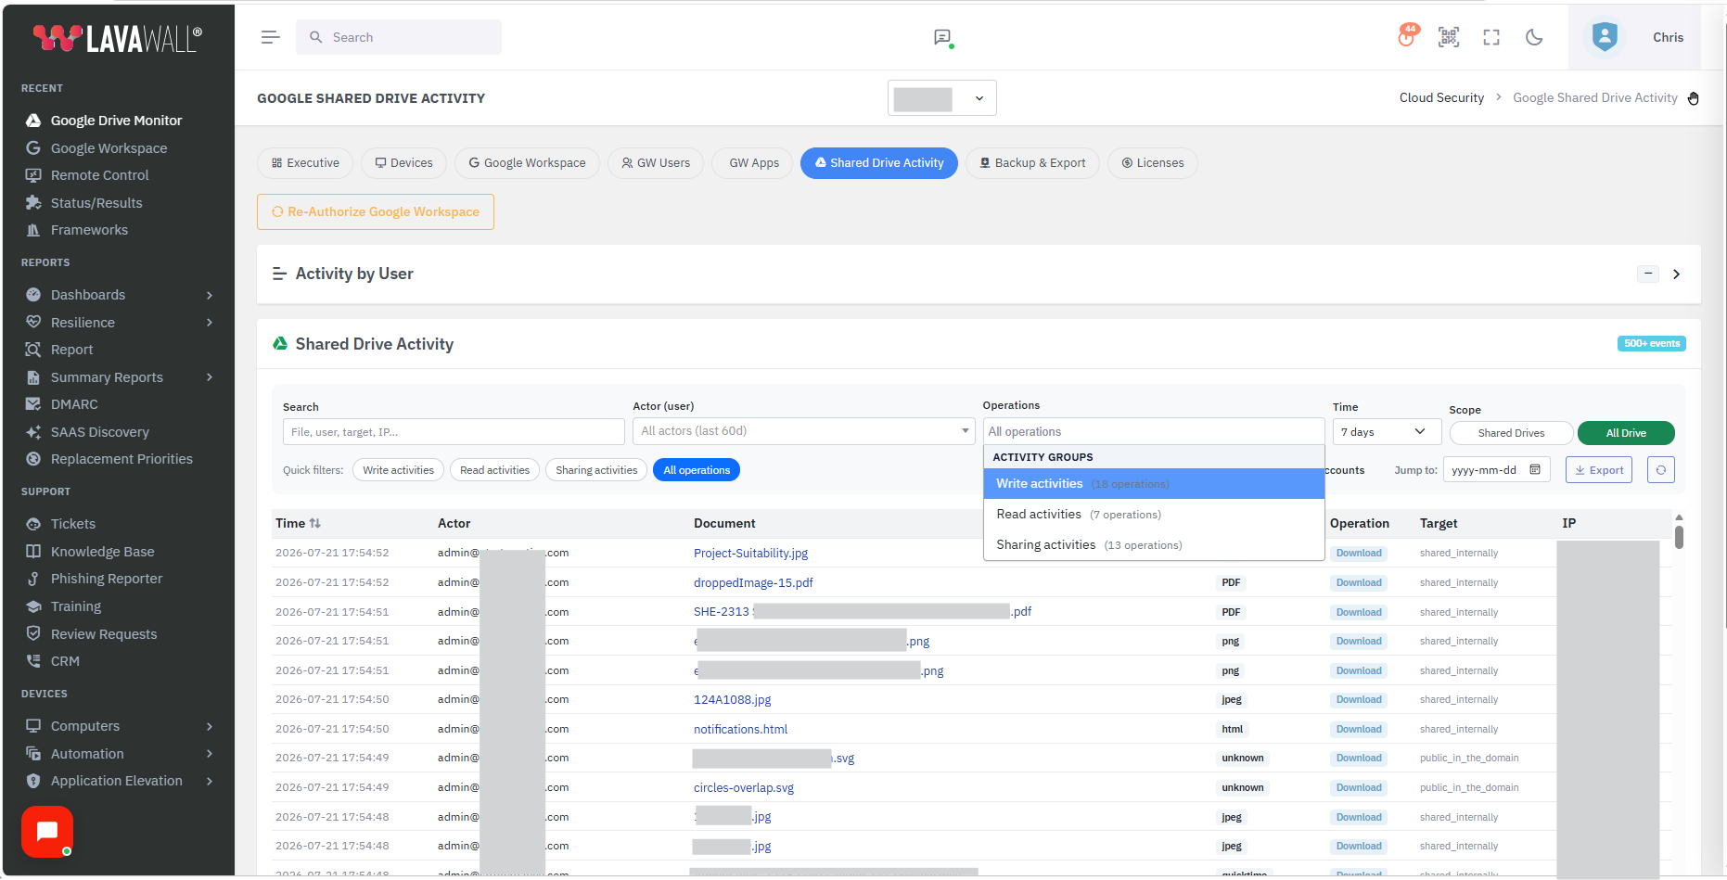The image size is (1727, 880).
Task: Focus the File, user, target, IP search box
Action: (454, 432)
